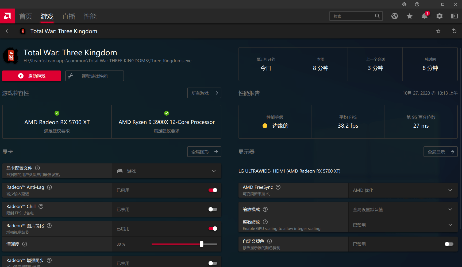The image size is (462, 267).
Task: Enable 自定义颜色 toggle
Action: (x=449, y=244)
